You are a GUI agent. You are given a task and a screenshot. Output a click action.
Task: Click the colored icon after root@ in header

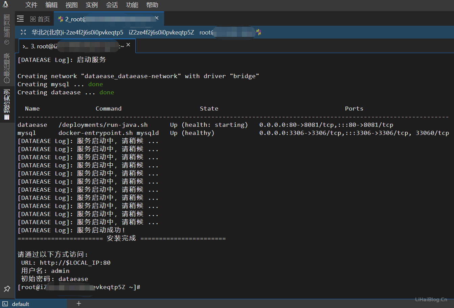(x=259, y=32)
